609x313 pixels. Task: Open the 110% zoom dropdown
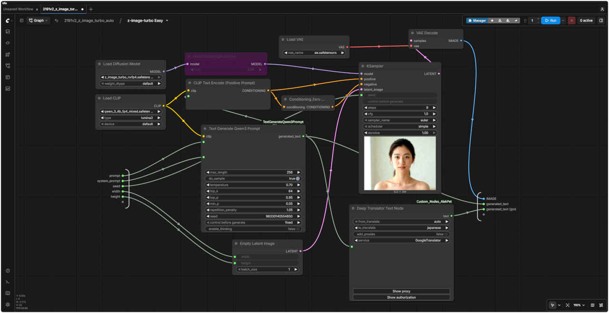580,305
